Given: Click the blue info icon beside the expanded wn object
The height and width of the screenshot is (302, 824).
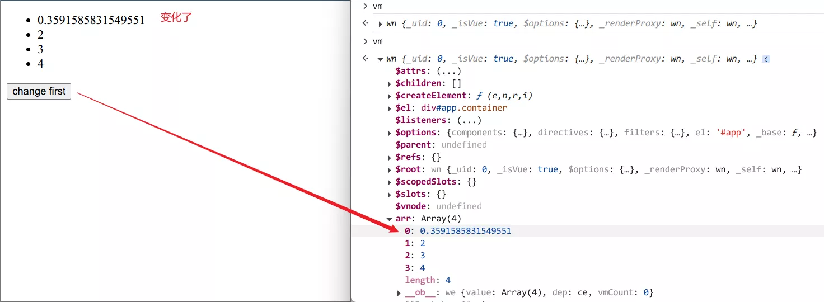Looking at the screenshot, I should tap(766, 59).
